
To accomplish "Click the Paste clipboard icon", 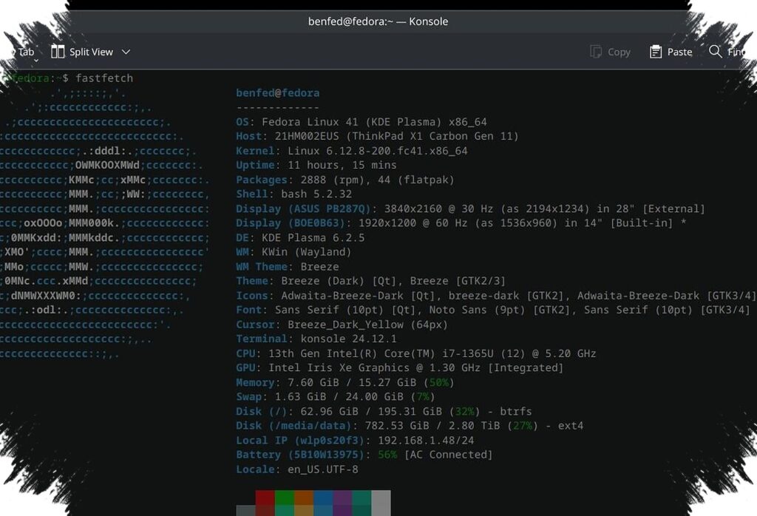I will point(656,52).
